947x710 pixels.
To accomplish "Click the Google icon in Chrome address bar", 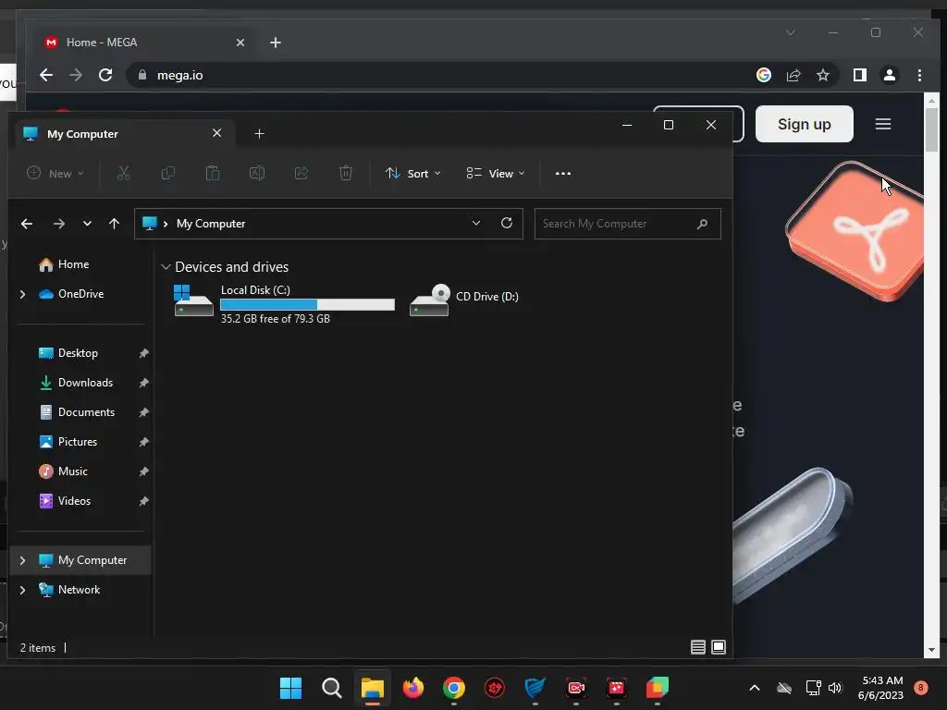I will (763, 75).
